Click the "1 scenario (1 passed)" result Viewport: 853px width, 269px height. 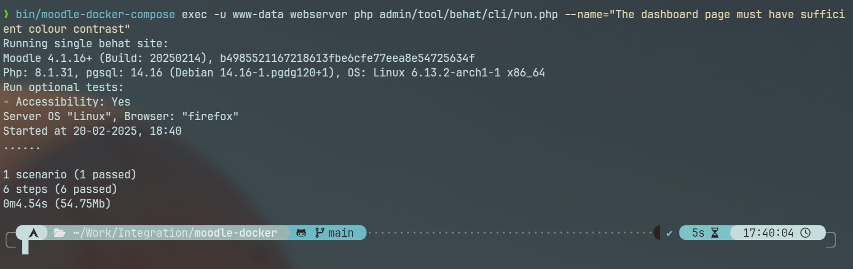coord(70,175)
